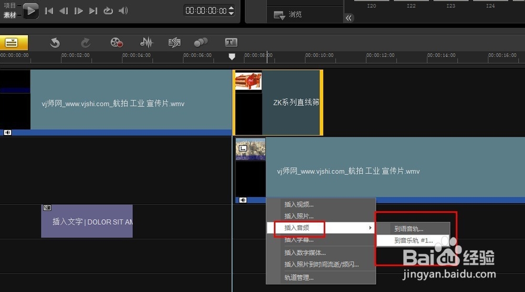Switch play mode to 项目

pyautogui.click(x=9, y=5)
